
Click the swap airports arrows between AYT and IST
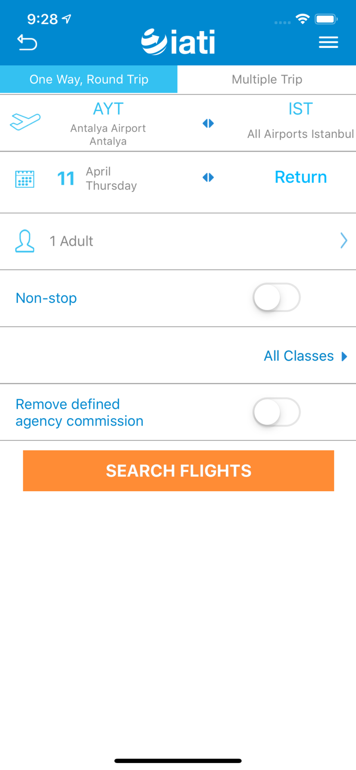coord(208,123)
